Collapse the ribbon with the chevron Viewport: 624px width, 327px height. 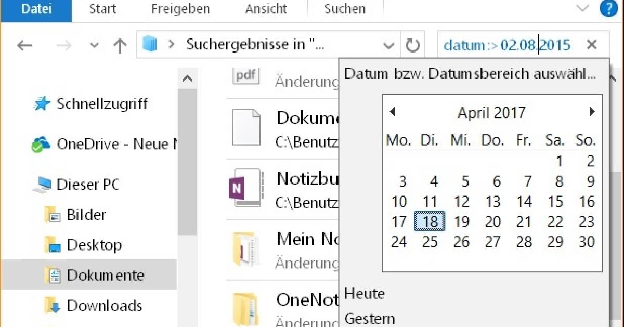pos(582,8)
